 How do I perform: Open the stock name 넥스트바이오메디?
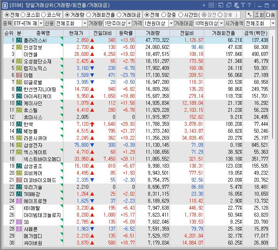pos(42,159)
